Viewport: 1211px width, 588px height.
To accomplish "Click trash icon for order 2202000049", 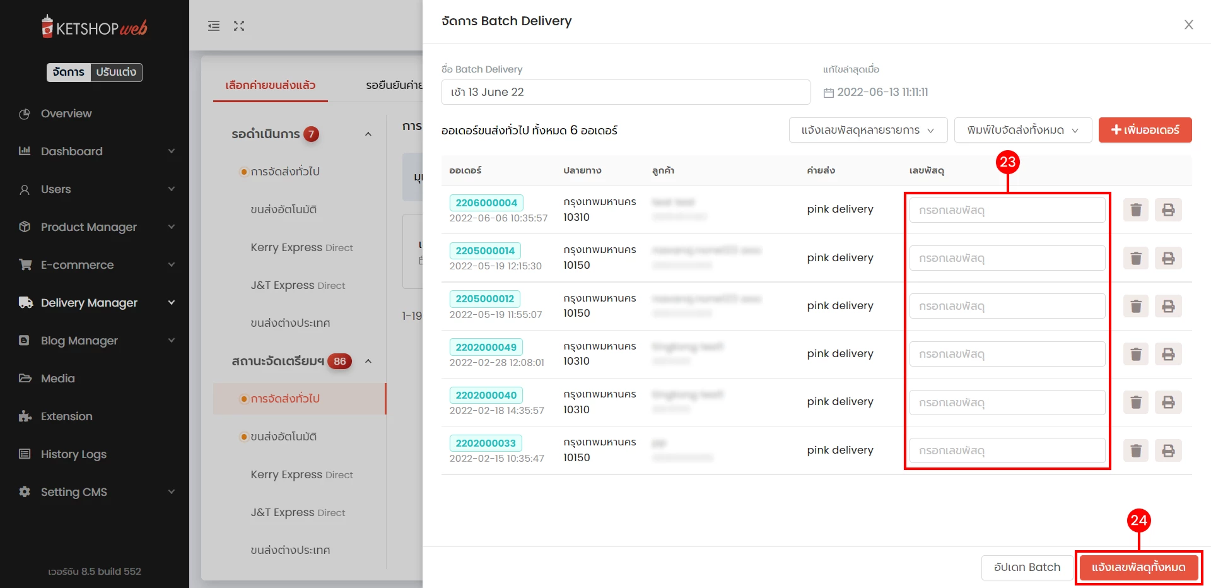I will coord(1135,354).
